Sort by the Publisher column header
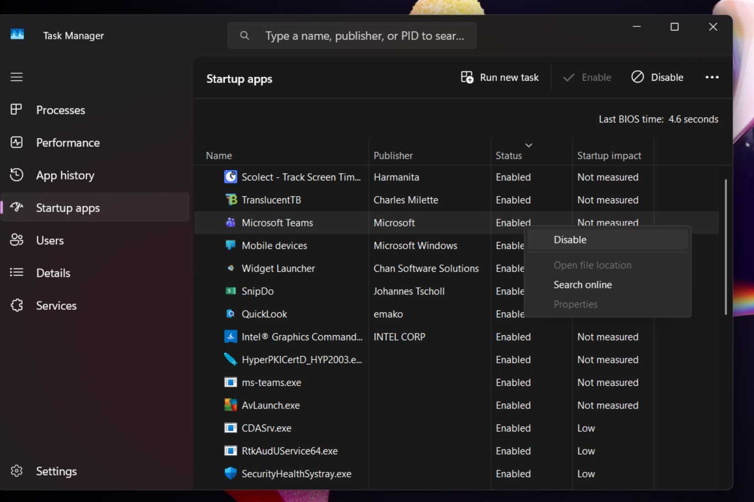Image resolution: width=754 pixels, height=502 pixels. [430, 152]
